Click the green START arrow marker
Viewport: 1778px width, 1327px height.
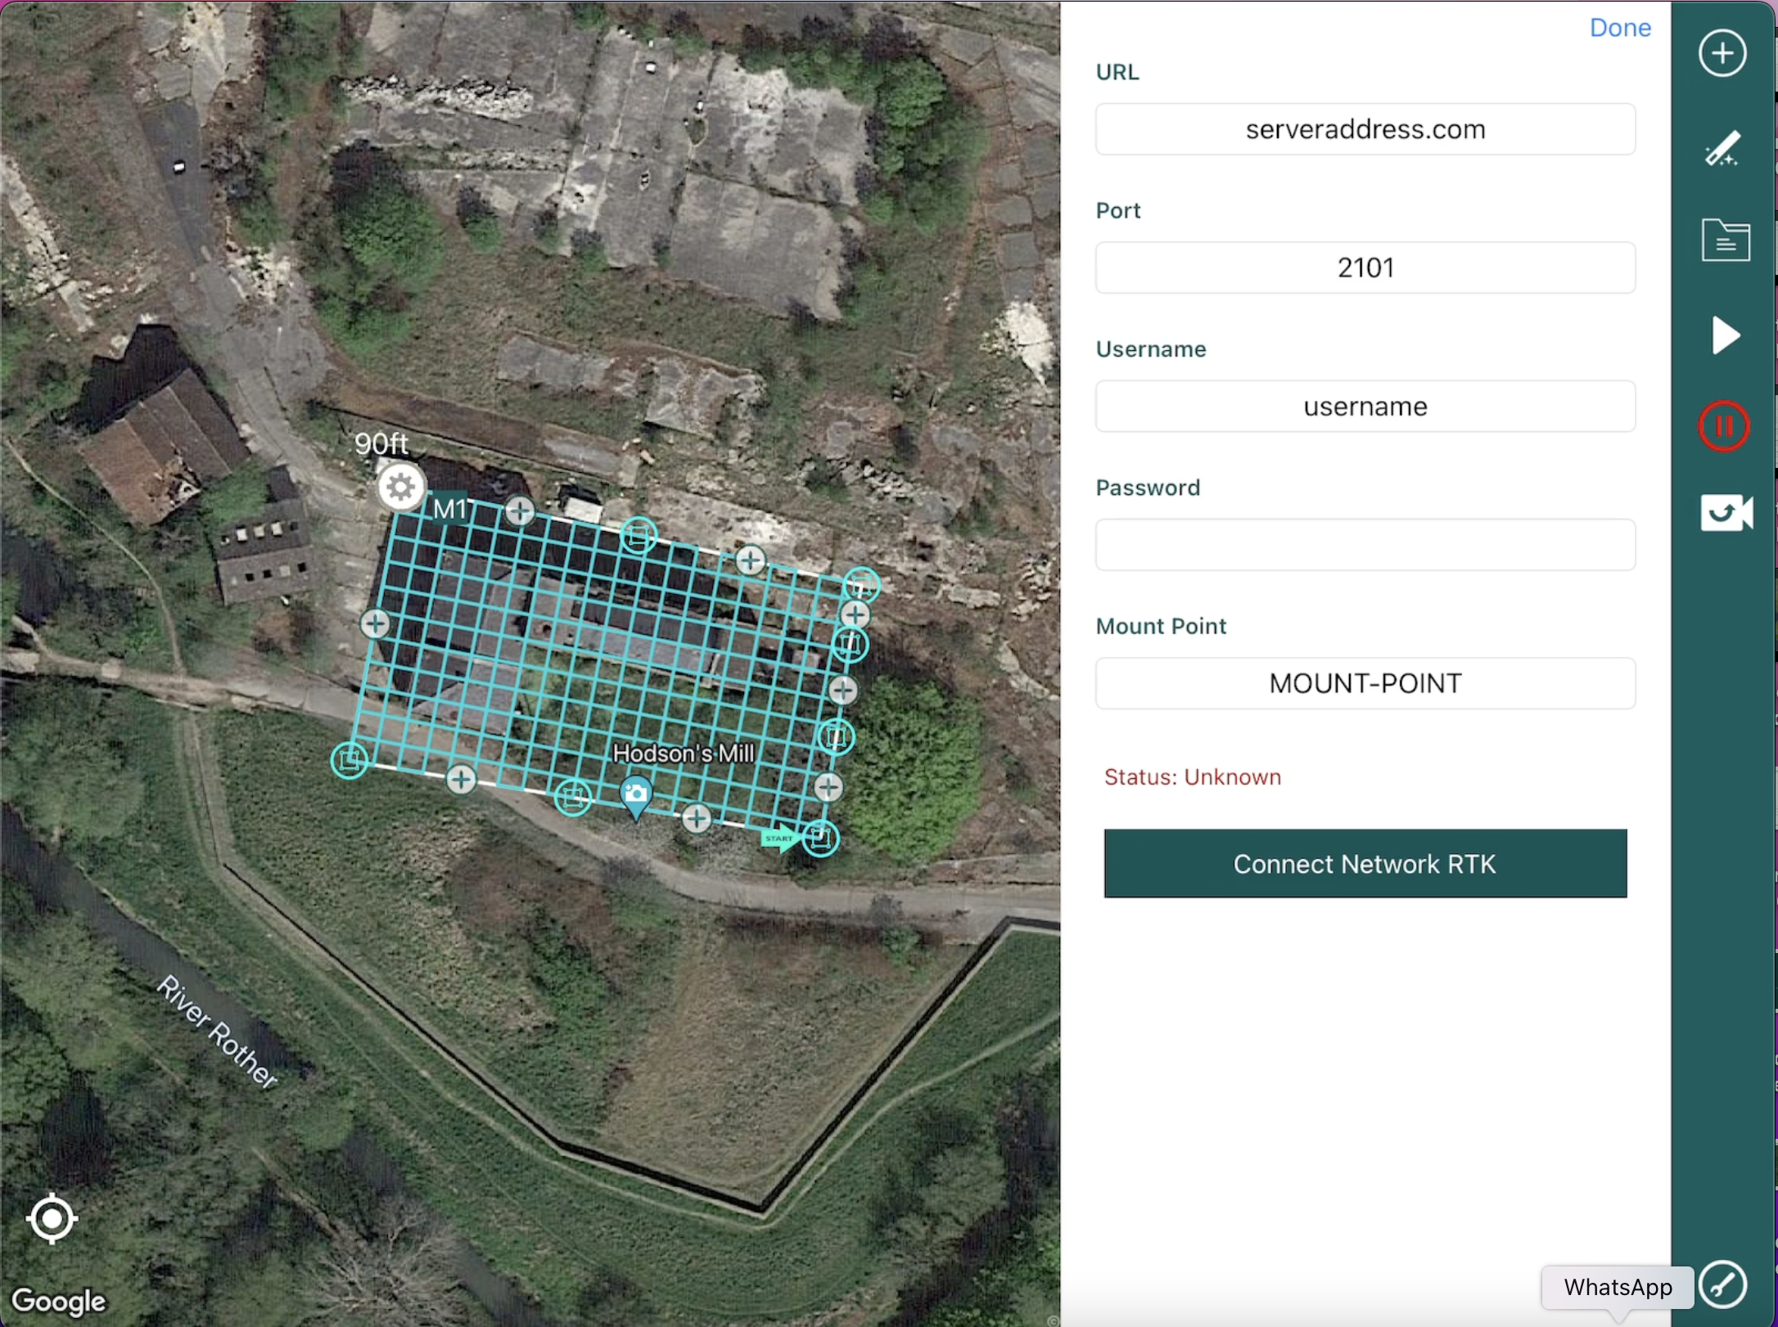(778, 838)
